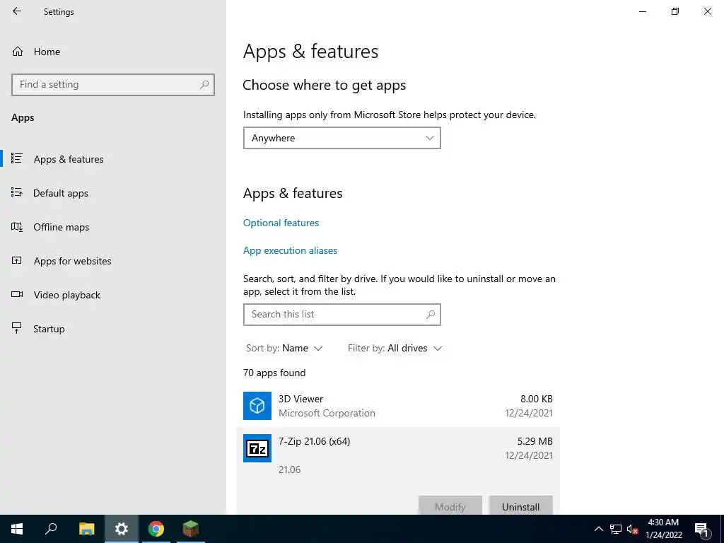Open the taskbar clock and date
The image size is (724, 543).
[663, 529]
